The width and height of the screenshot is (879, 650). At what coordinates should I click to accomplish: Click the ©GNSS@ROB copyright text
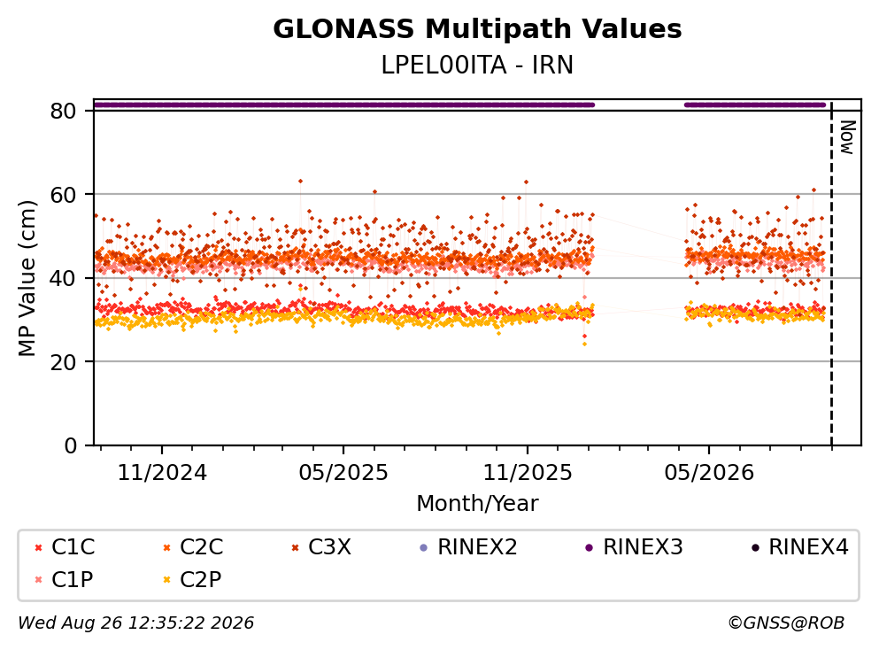(x=786, y=623)
